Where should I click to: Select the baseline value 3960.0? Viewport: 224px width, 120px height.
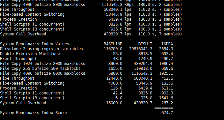115,64
